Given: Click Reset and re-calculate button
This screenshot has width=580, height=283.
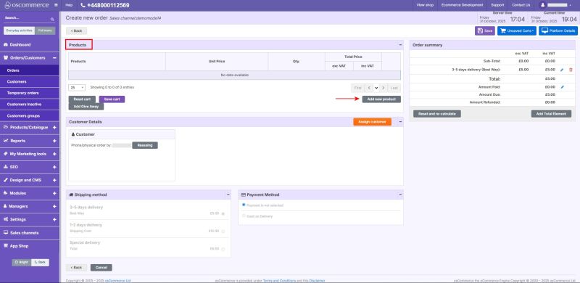Looking at the screenshot, I should 437,114.
